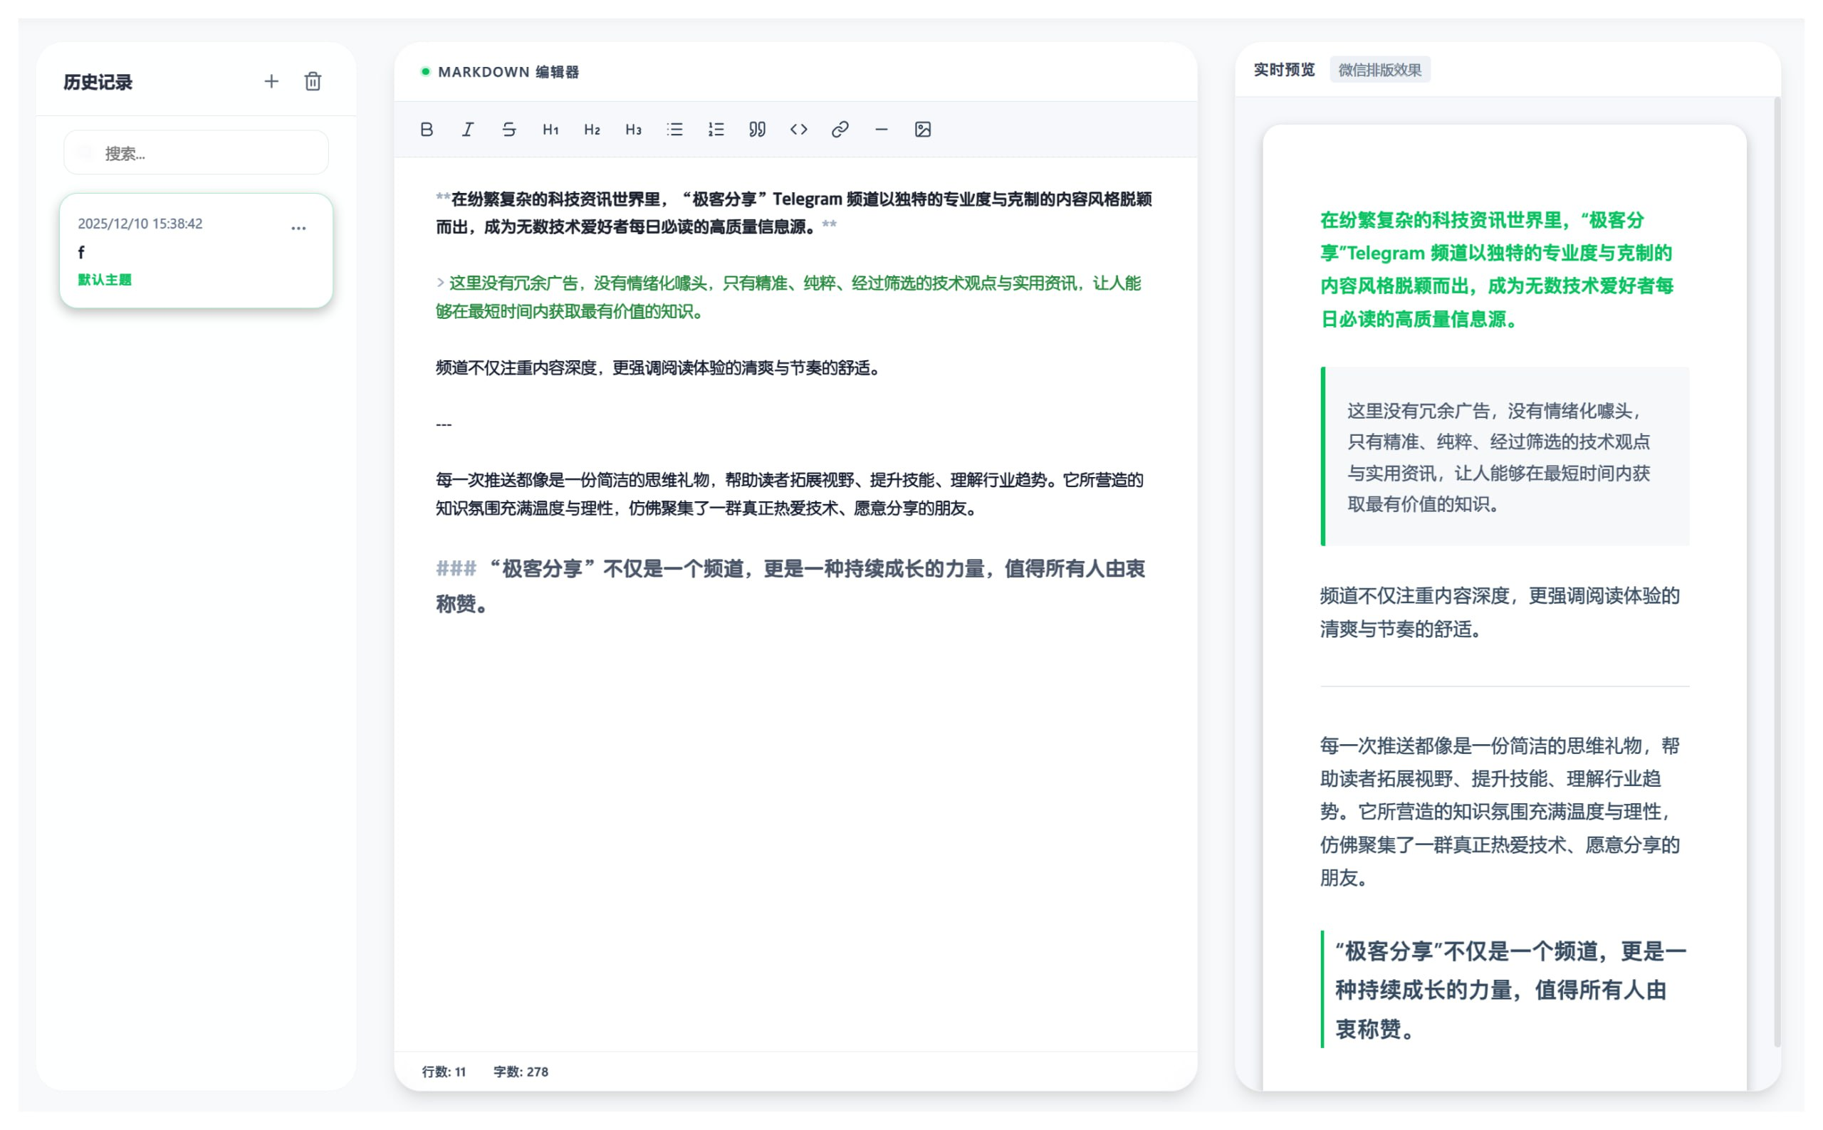Insert a hyperlink
Screen dimensions: 1823x1130
pyautogui.click(x=840, y=130)
